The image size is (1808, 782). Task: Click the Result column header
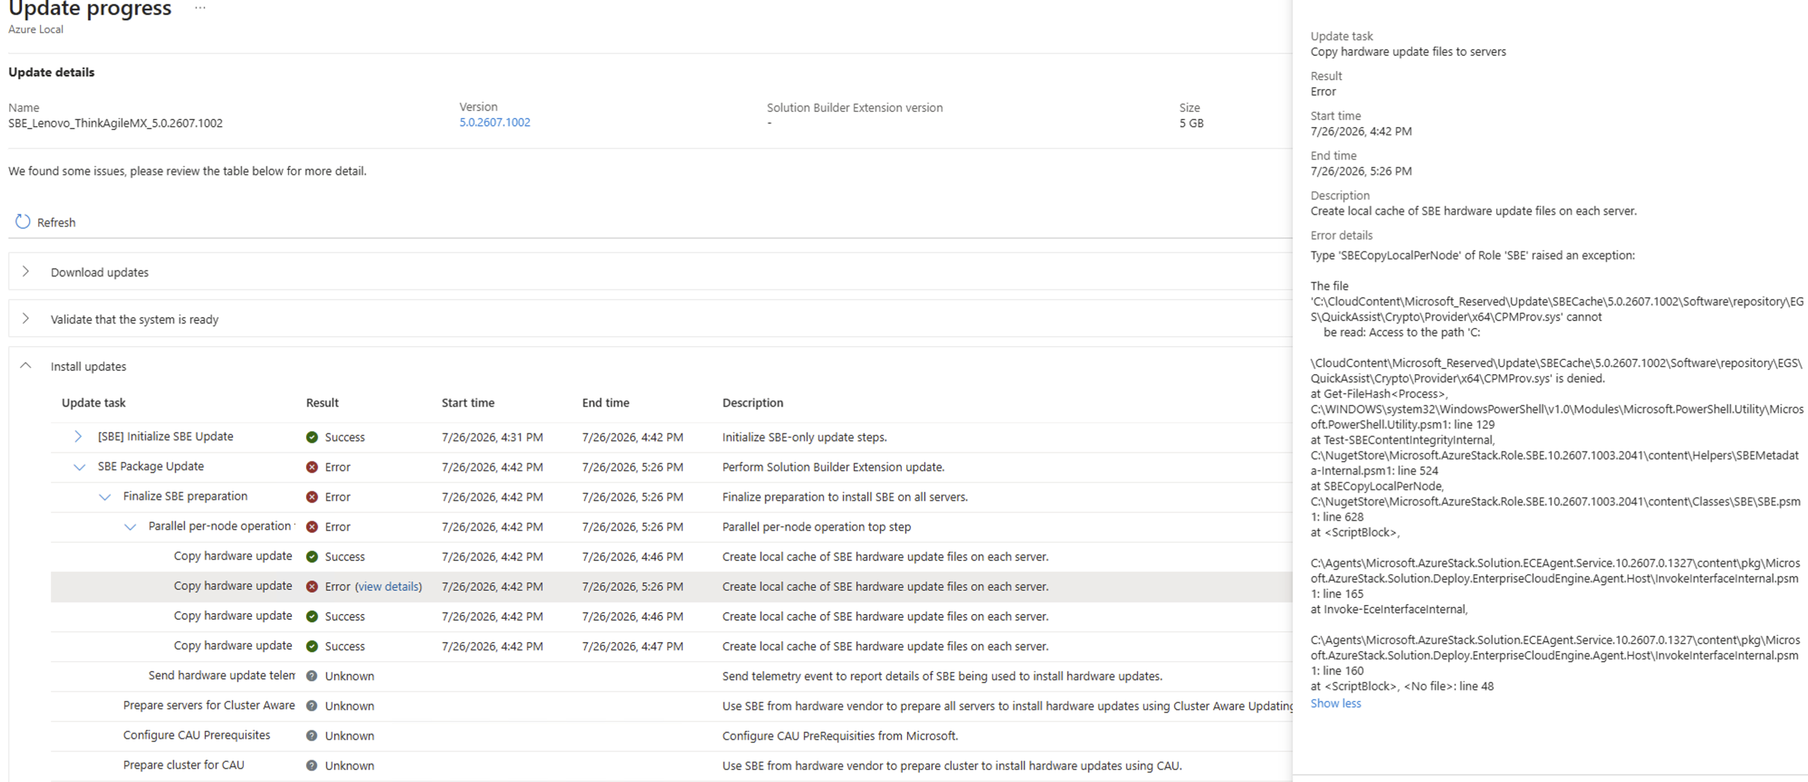pos(322,403)
